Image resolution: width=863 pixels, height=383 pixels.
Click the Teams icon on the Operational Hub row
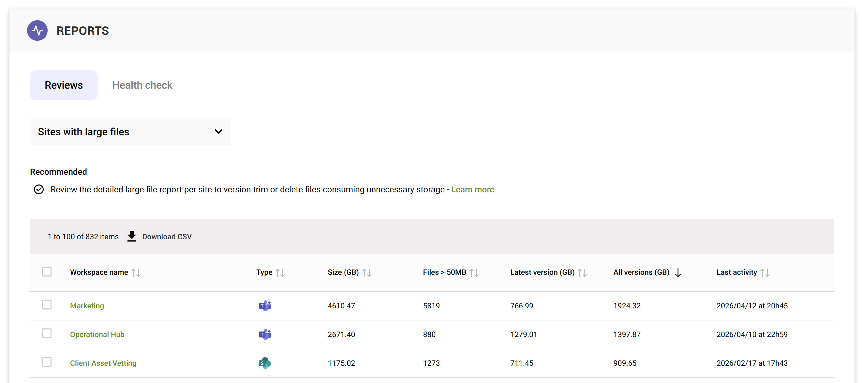[265, 334]
